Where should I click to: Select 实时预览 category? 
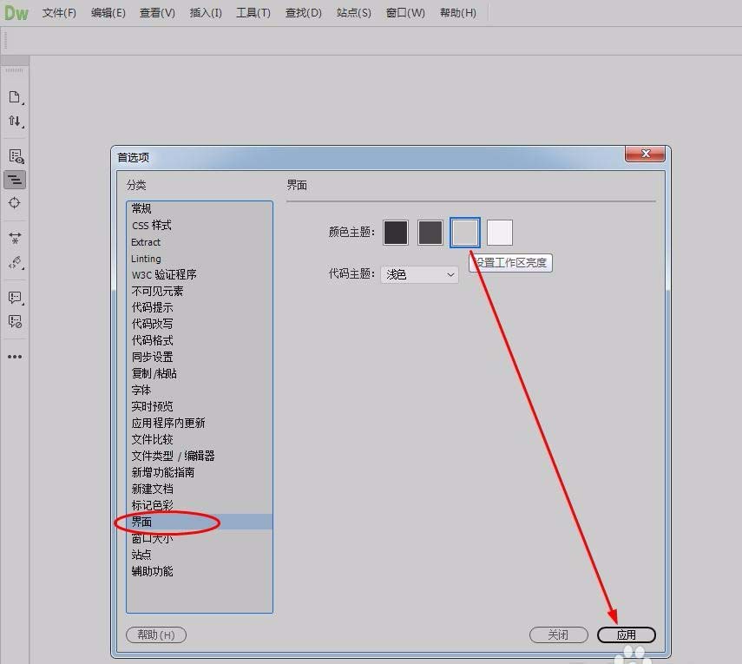200,406
